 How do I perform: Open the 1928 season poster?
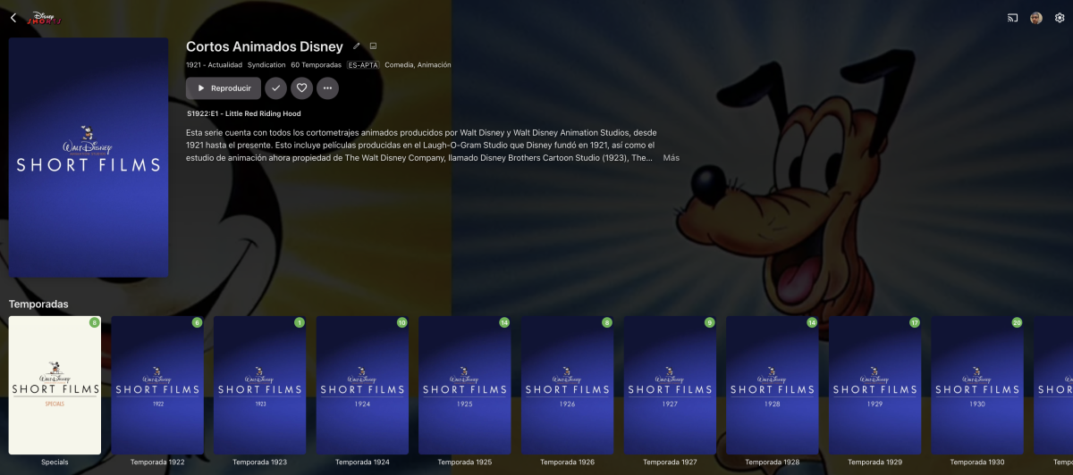pyautogui.click(x=773, y=385)
